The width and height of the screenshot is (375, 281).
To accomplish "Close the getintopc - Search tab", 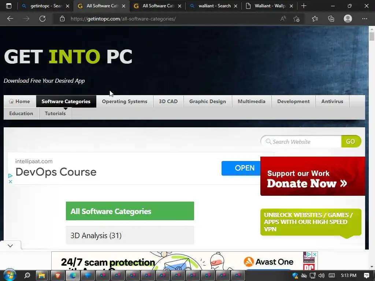I will [x=68, y=6].
